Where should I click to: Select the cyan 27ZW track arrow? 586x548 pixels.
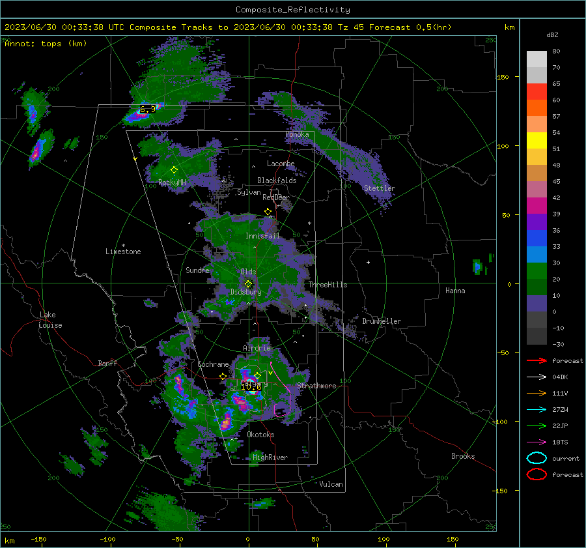[537, 410]
